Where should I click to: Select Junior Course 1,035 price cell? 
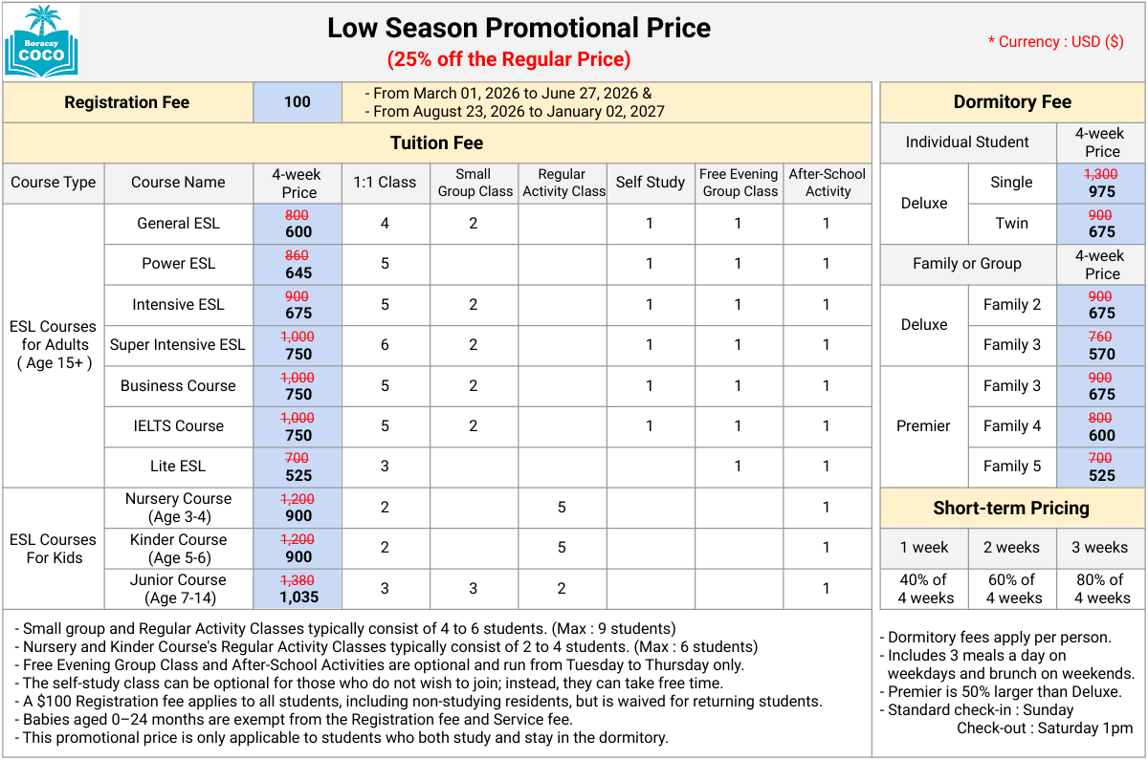click(x=298, y=589)
